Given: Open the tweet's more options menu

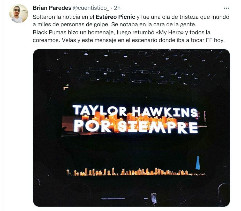Looking at the screenshot, I should (x=227, y=8).
